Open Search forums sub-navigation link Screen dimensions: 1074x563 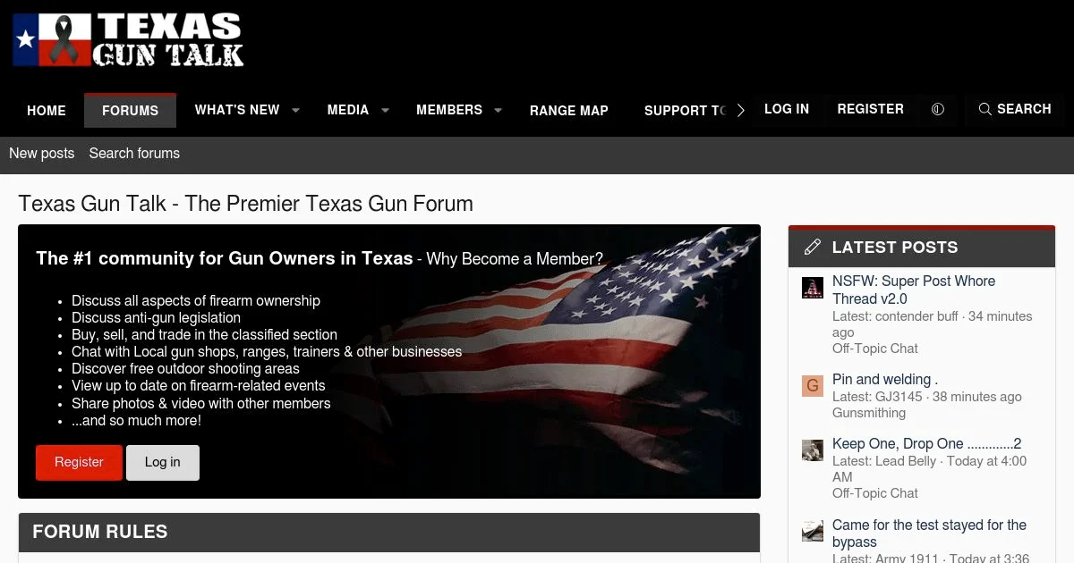pyautogui.click(x=134, y=154)
